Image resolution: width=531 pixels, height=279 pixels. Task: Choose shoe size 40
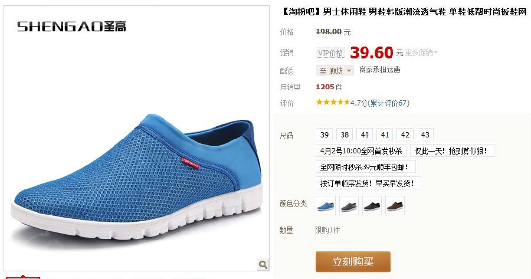(365, 134)
